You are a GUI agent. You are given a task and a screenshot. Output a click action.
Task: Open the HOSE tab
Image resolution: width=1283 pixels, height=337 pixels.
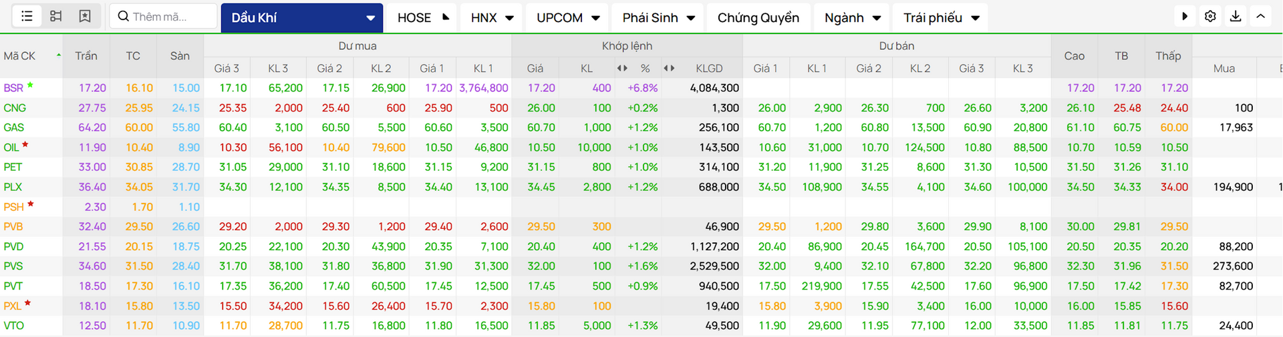[421, 18]
